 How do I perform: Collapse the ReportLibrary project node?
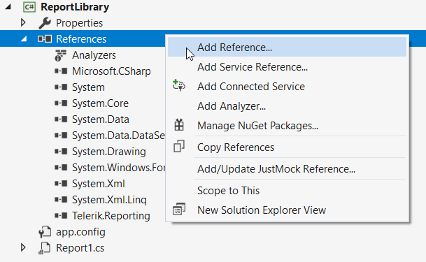(8, 7)
